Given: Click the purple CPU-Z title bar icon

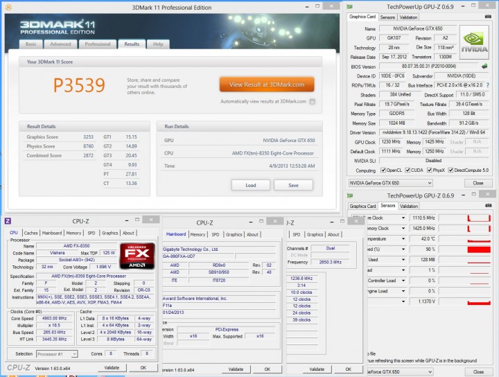Looking at the screenshot, I should [x=8, y=221].
